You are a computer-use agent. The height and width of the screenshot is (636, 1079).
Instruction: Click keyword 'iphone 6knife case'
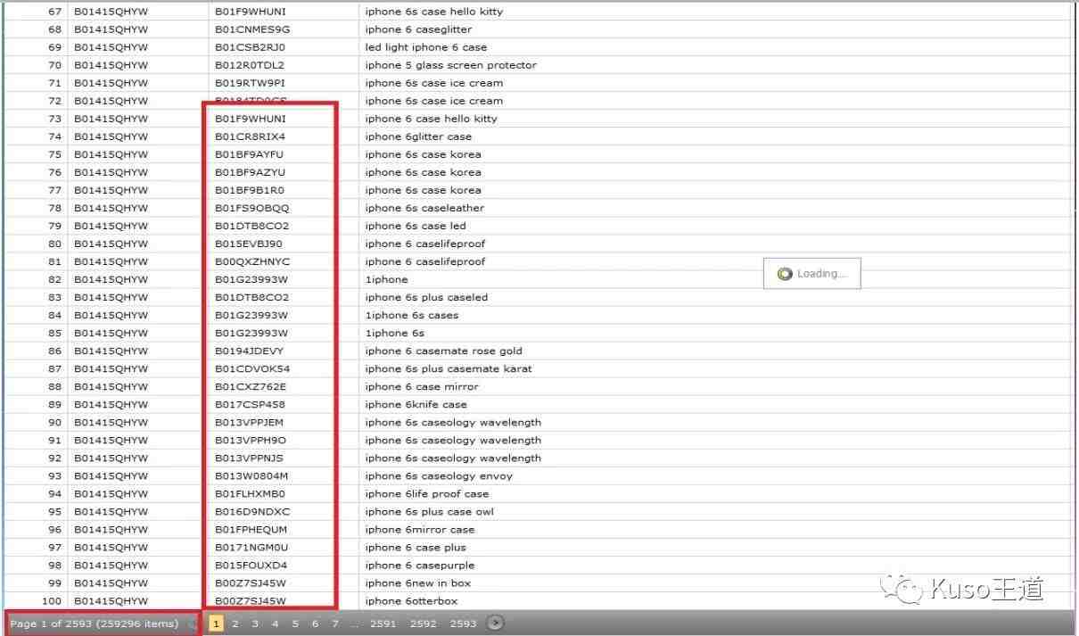pos(416,404)
